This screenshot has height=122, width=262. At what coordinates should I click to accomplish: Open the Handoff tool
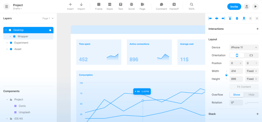174,6
